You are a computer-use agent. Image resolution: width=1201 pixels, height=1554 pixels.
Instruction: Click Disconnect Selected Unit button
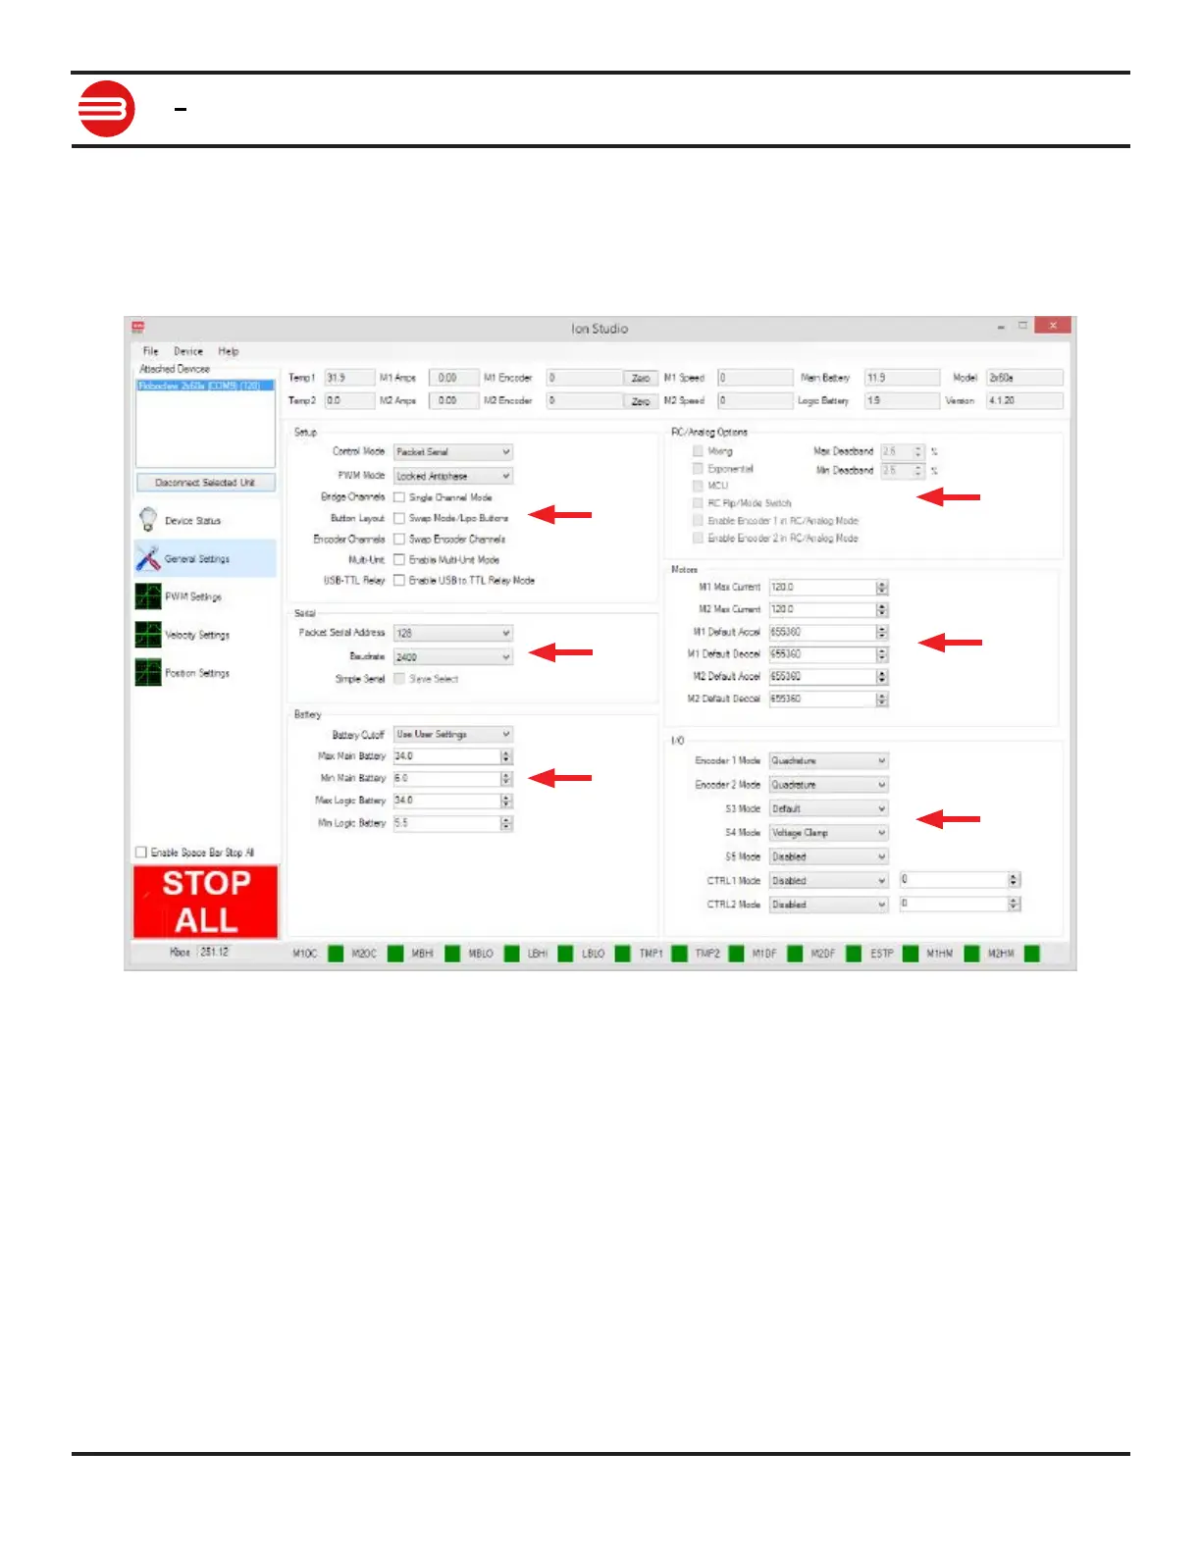(x=205, y=483)
